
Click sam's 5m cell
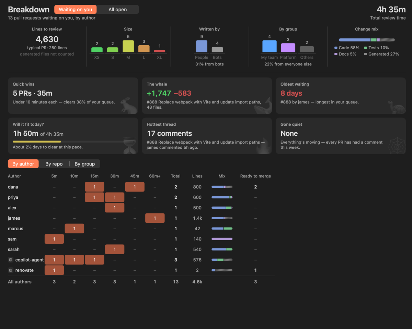(54, 239)
